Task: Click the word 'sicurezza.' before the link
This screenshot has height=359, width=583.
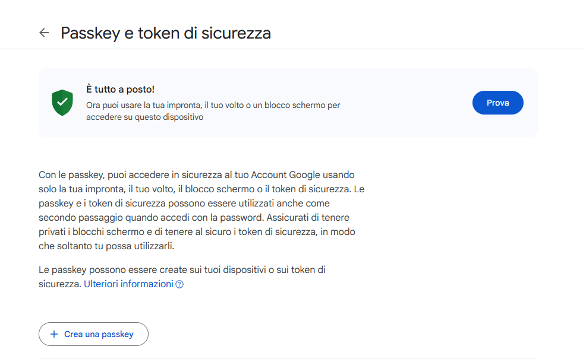Action: coord(59,284)
